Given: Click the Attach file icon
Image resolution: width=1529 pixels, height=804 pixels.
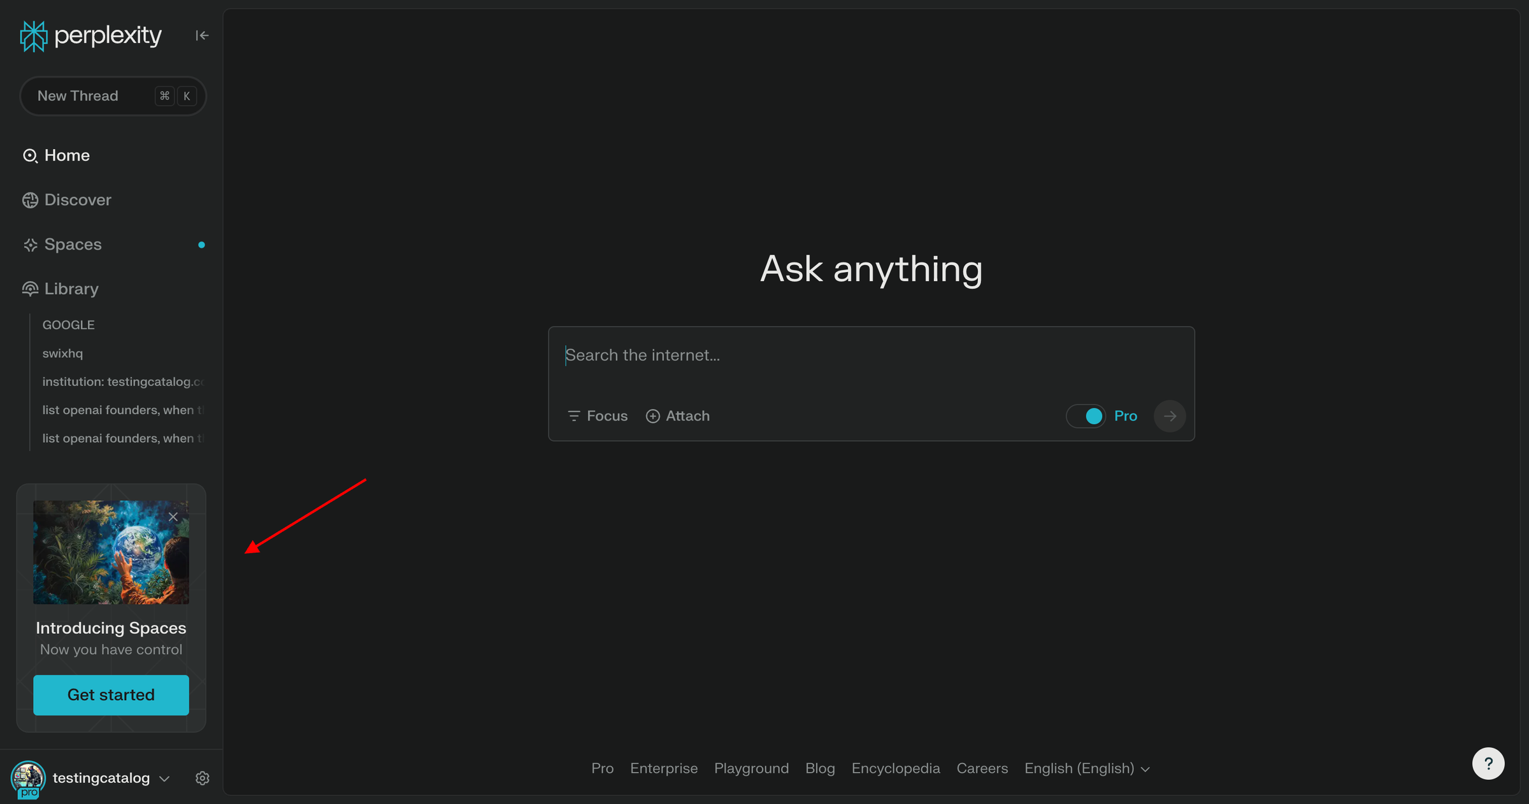Looking at the screenshot, I should pyautogui.click(x=652, y=415).
